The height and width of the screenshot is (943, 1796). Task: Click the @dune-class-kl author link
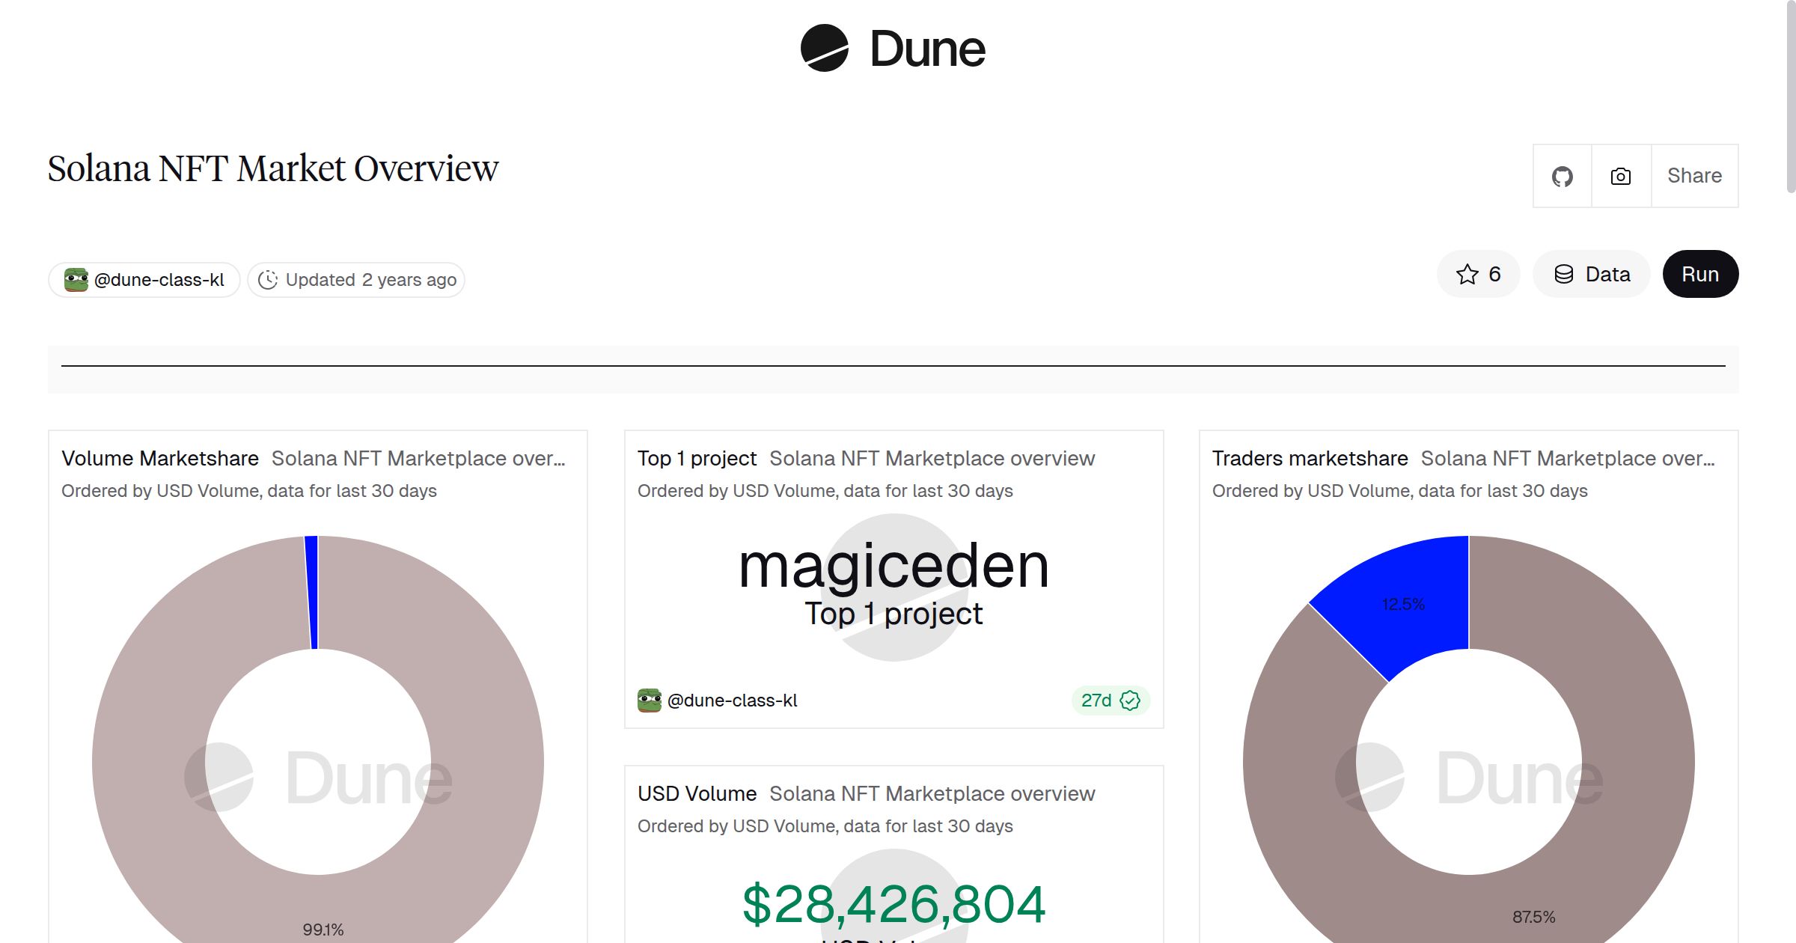point(157,278)
